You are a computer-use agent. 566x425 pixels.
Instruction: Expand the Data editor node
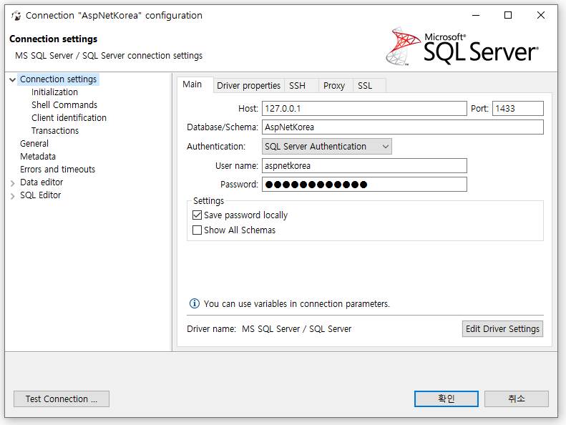click(13, 183)
